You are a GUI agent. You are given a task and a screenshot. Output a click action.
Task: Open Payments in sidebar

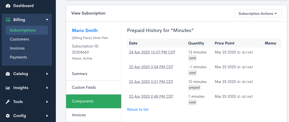(19, 57)
